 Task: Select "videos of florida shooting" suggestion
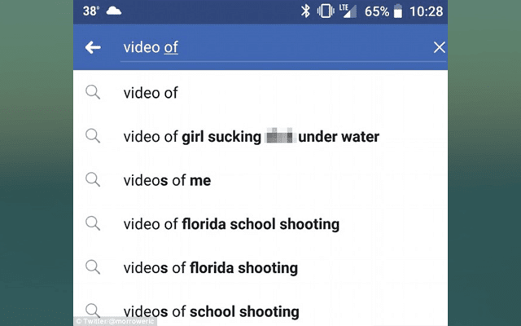click(210, 267)
